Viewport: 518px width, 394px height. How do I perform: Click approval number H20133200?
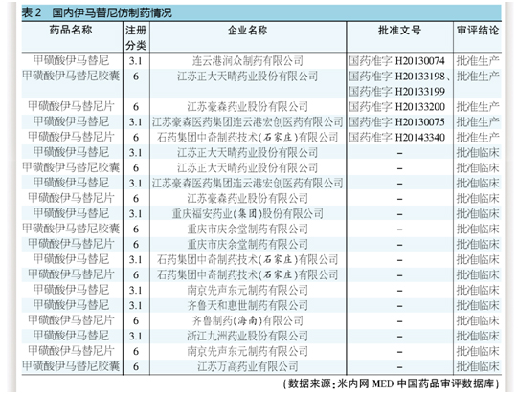click(420, 106)
